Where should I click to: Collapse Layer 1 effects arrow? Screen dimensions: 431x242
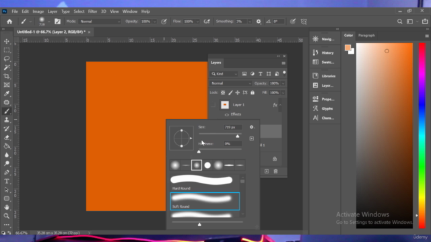click(x=280, y=105)
